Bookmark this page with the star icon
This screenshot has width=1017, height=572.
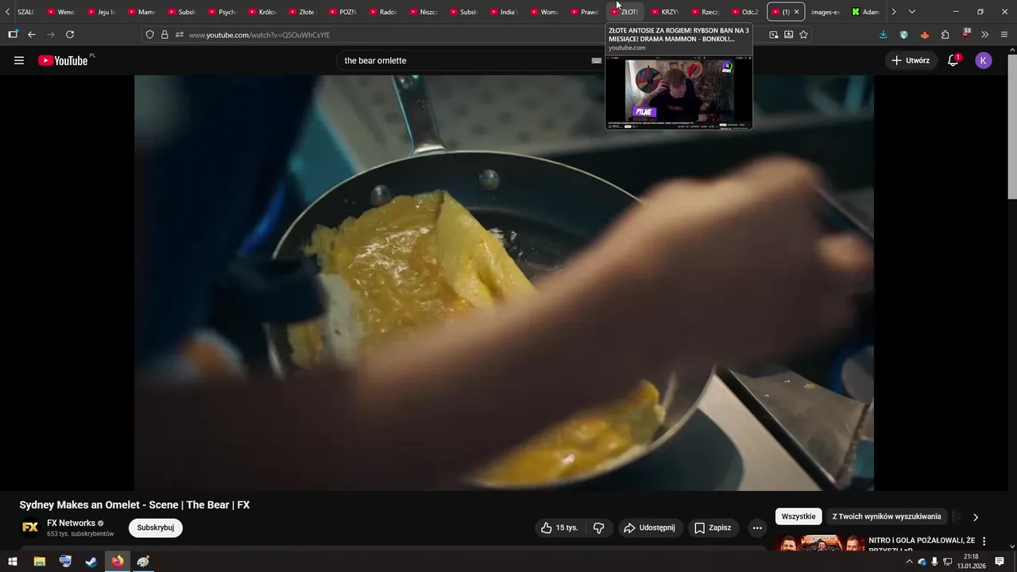(x=803, y=35)
